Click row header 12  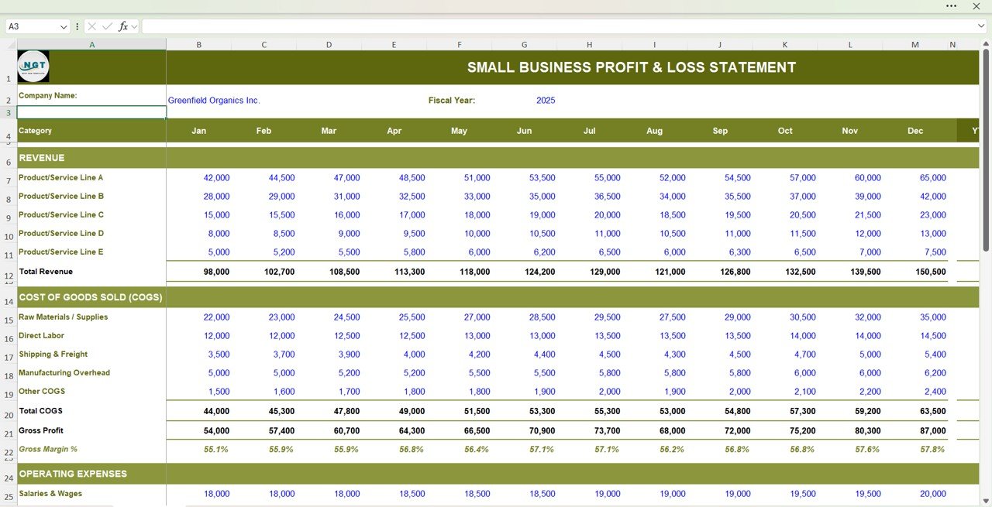pos(8,276)
